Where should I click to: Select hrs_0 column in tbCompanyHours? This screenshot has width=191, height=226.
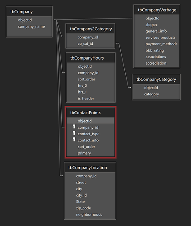click(91, 85)
